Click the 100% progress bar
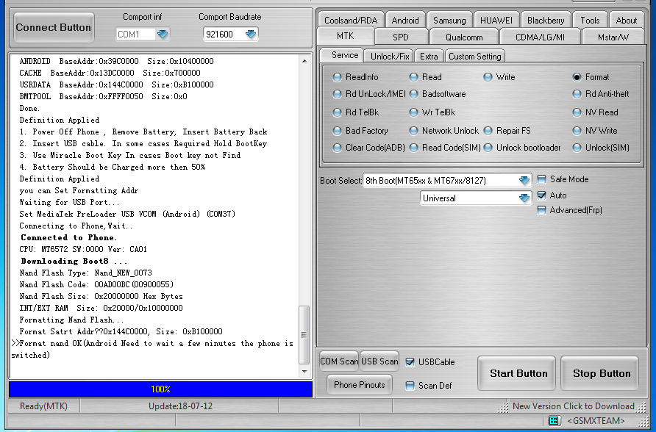This screenshot has width=656, height=432. tap(160, 389)
